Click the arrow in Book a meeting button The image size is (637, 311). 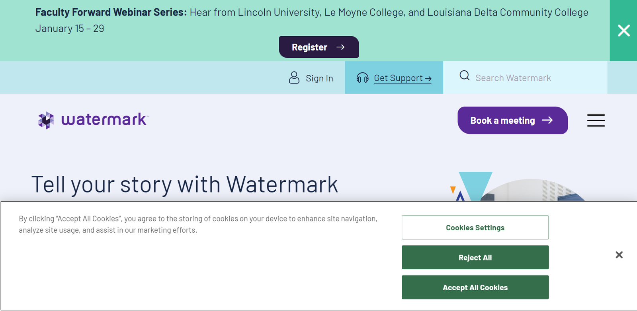click(547, 120)
